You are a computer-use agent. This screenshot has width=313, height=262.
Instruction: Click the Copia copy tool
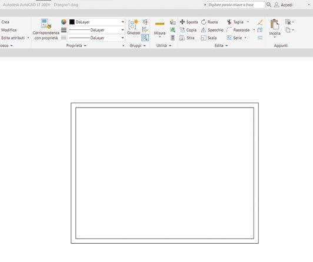(188, 30)
